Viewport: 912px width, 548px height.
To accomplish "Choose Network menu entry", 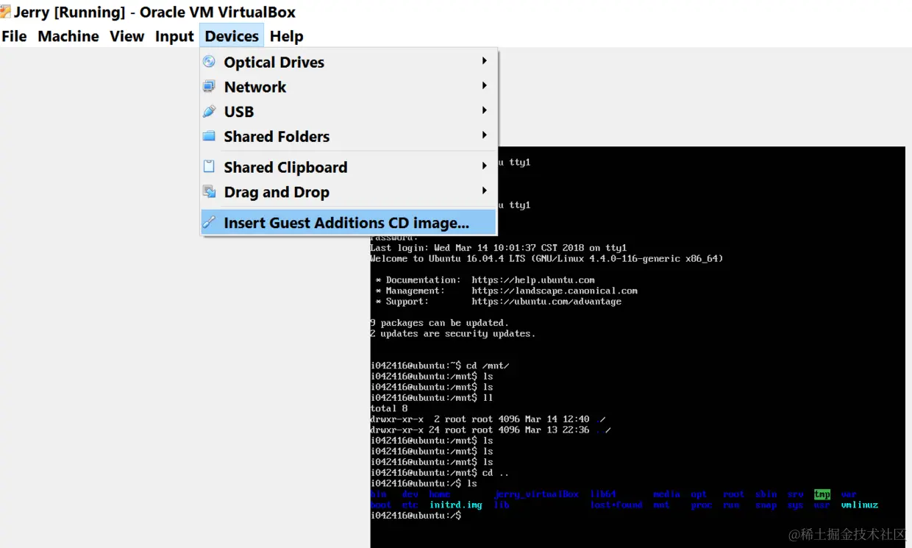I will click(x=349, y=87).
